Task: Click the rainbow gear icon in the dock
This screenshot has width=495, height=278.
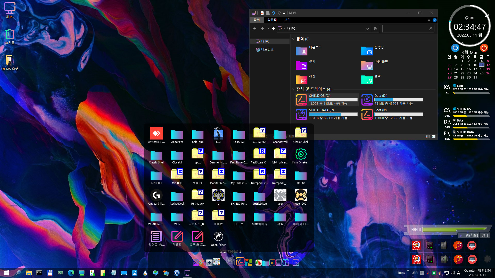Action: point(202,263)
